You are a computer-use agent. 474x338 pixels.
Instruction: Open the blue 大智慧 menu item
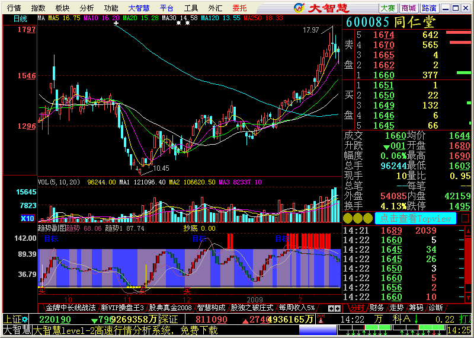[139, 8]
